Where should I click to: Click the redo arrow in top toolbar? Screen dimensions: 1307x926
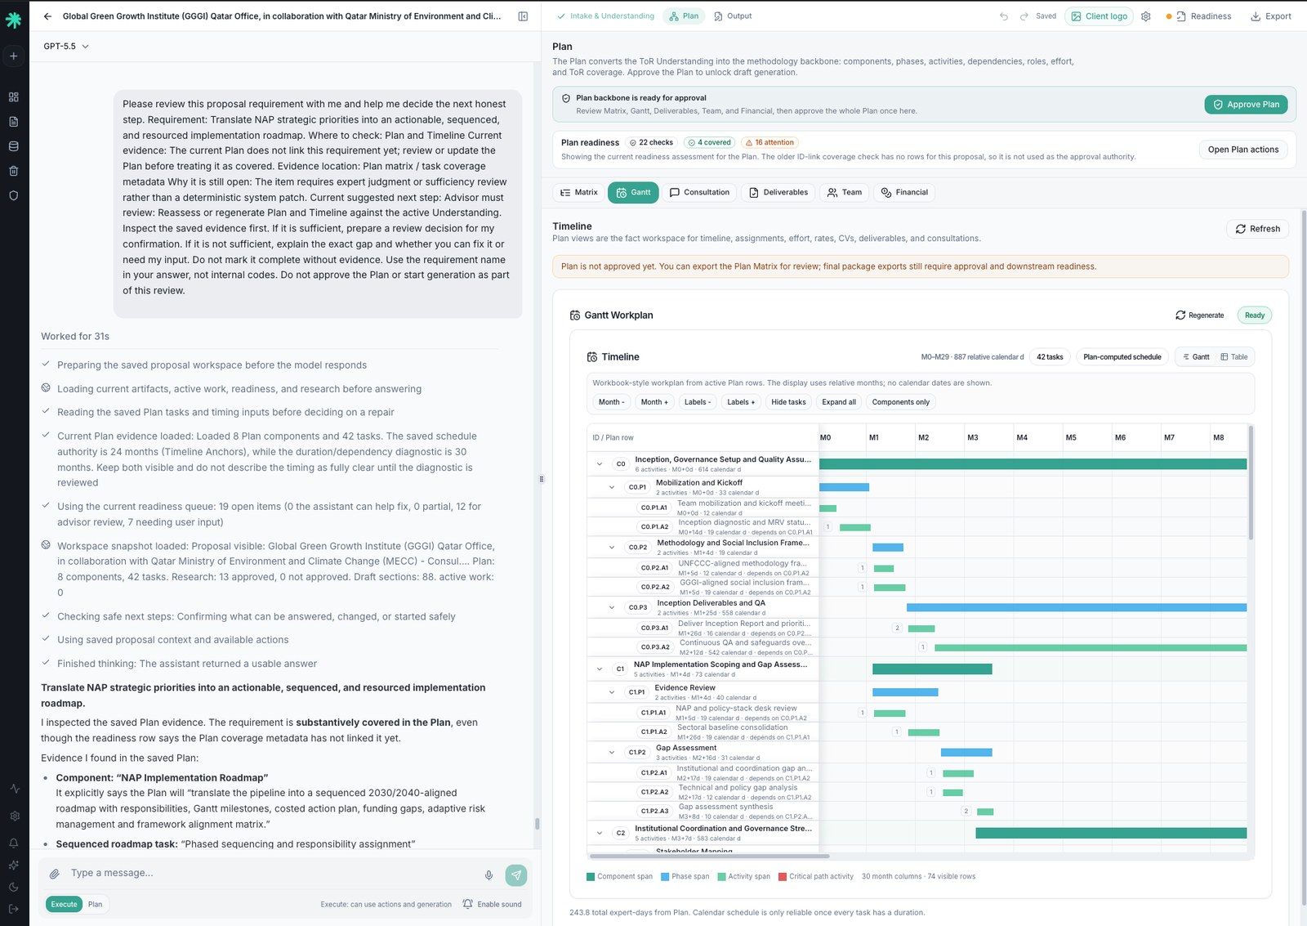coord(1024,16)
